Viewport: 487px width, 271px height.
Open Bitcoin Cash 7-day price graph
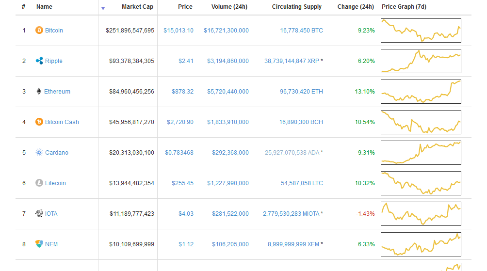point(421,122)
